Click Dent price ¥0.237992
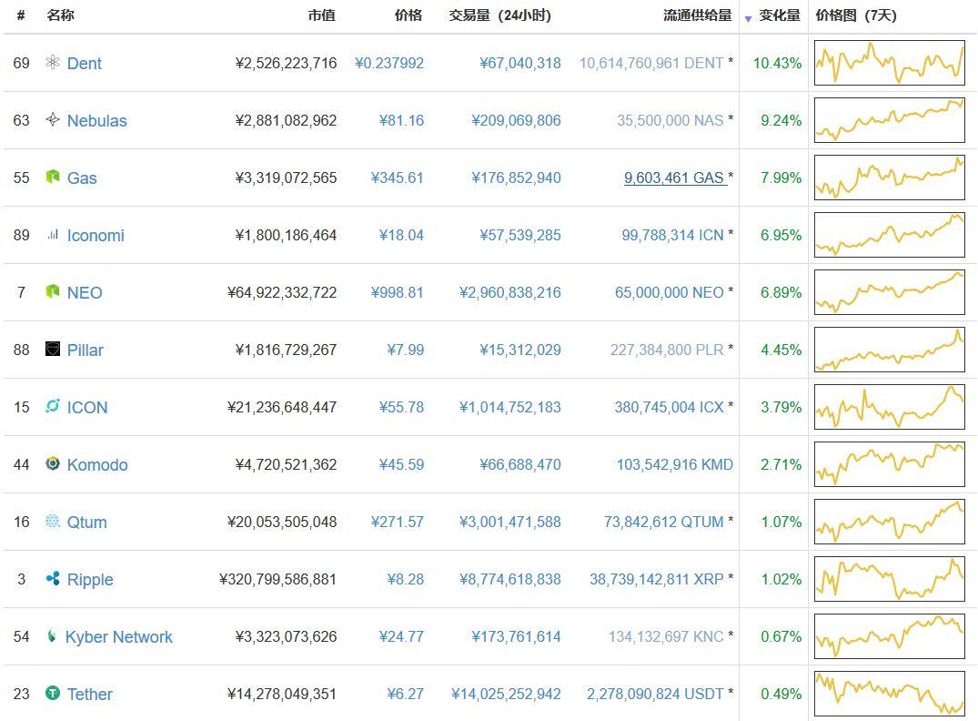The image size is (978, 721). click(389, 63)
